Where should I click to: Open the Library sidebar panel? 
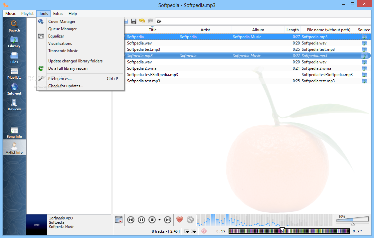[14, 42]
